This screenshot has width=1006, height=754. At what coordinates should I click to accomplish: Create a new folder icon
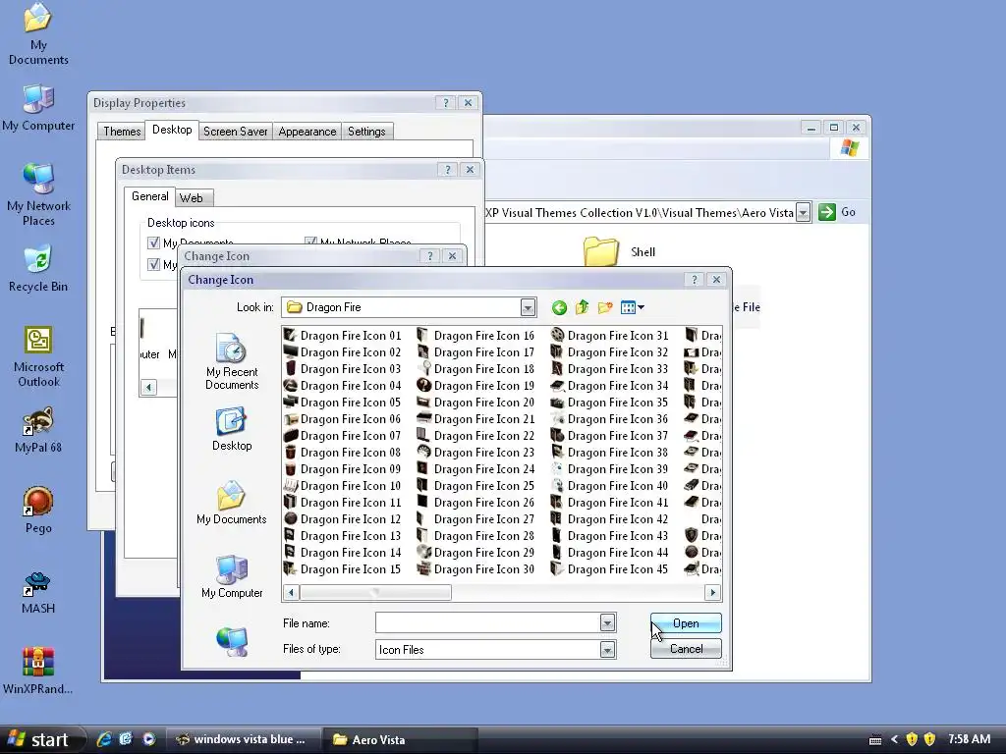[605, 307]
